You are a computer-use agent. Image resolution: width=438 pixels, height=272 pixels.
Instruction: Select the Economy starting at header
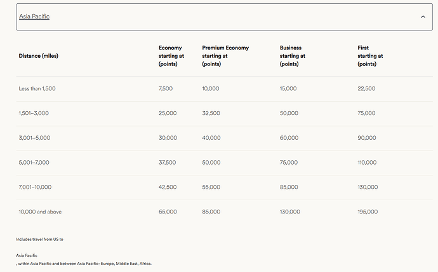[x=171, y=56]
